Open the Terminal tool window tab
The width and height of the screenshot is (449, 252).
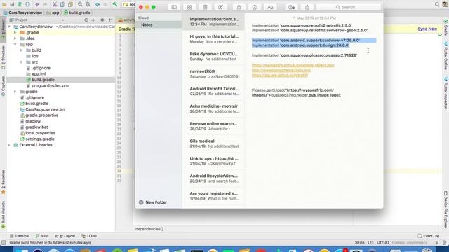point(19,236)
